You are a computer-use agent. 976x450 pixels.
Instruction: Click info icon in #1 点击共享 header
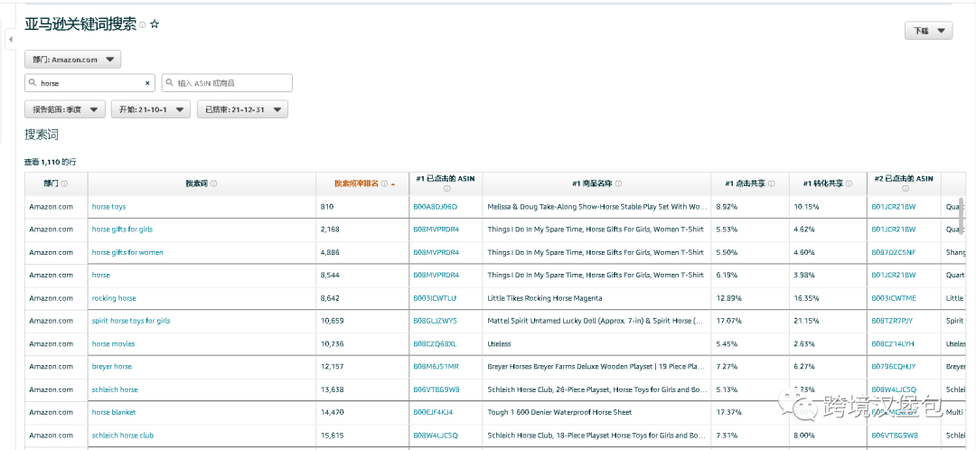[x=772, y=183]
